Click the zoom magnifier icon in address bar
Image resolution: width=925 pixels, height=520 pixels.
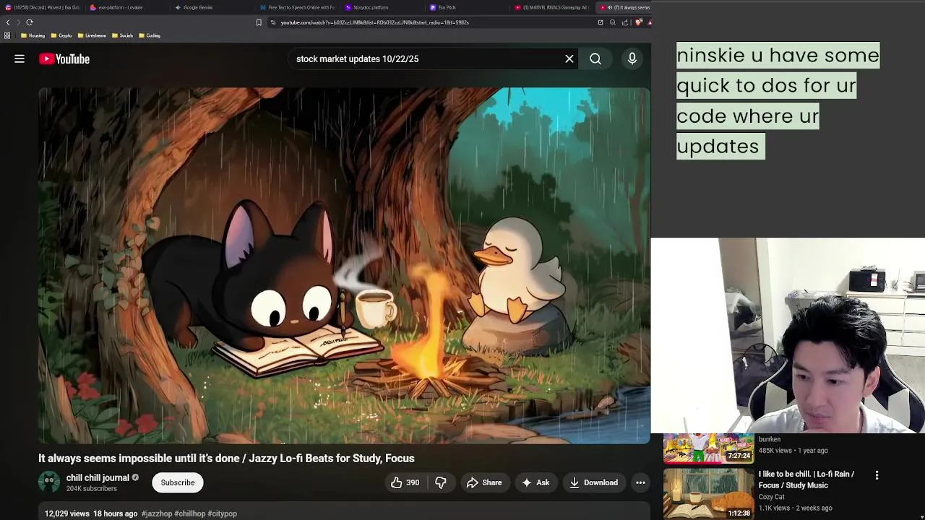coord(613,22)
